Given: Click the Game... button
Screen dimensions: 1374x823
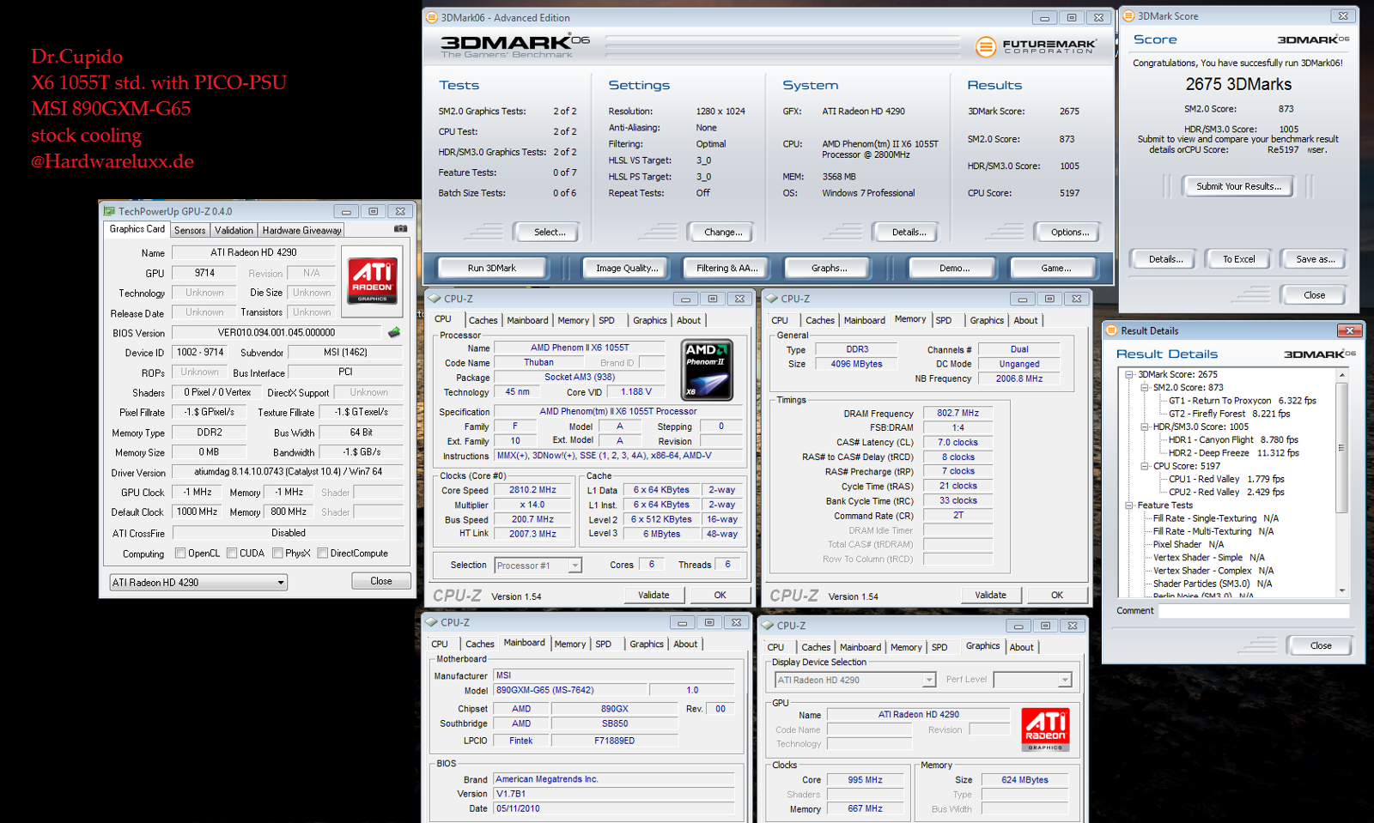Looking at the screenshot, I should 1055,268.
